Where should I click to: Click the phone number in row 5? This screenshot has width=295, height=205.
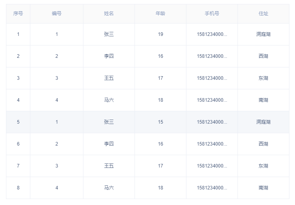(212, 122)
